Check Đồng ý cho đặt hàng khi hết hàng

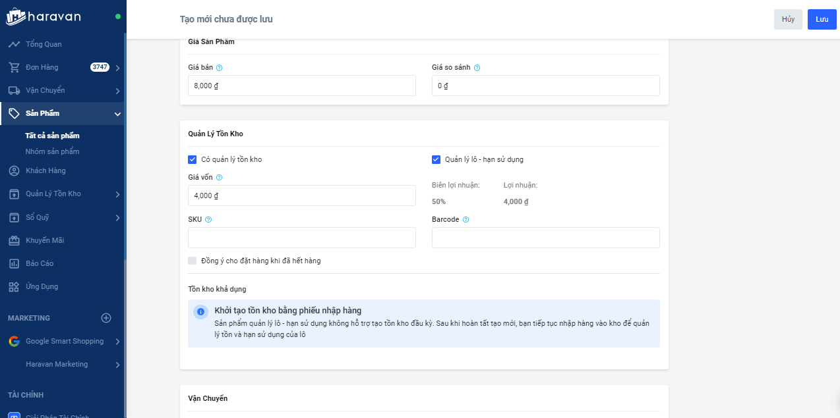[x=193, y=261]
